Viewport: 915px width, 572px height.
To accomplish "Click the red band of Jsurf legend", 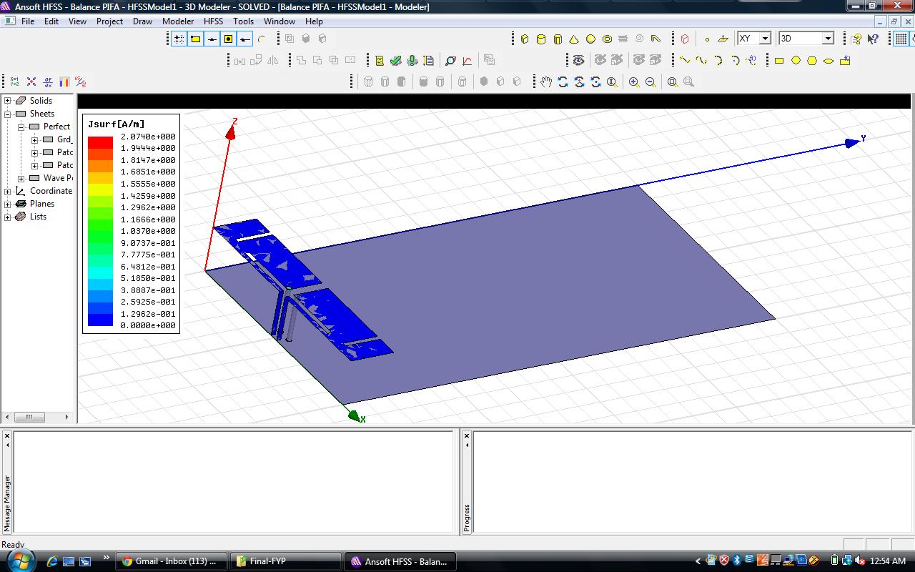I will 100,142.
